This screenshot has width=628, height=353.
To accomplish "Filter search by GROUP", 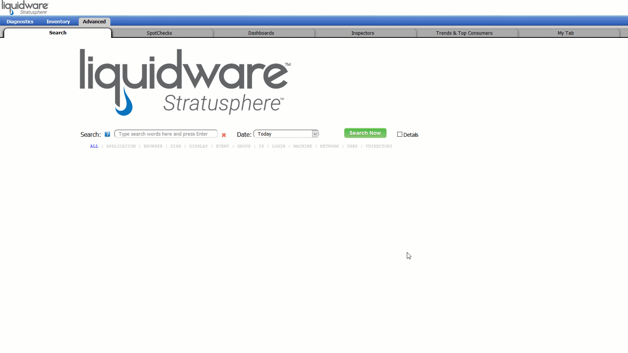I will (244, 146).
